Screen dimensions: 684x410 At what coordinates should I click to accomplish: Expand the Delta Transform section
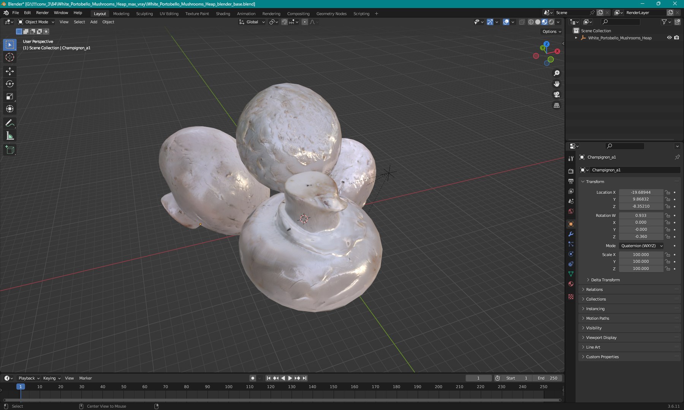pos(605,280)
